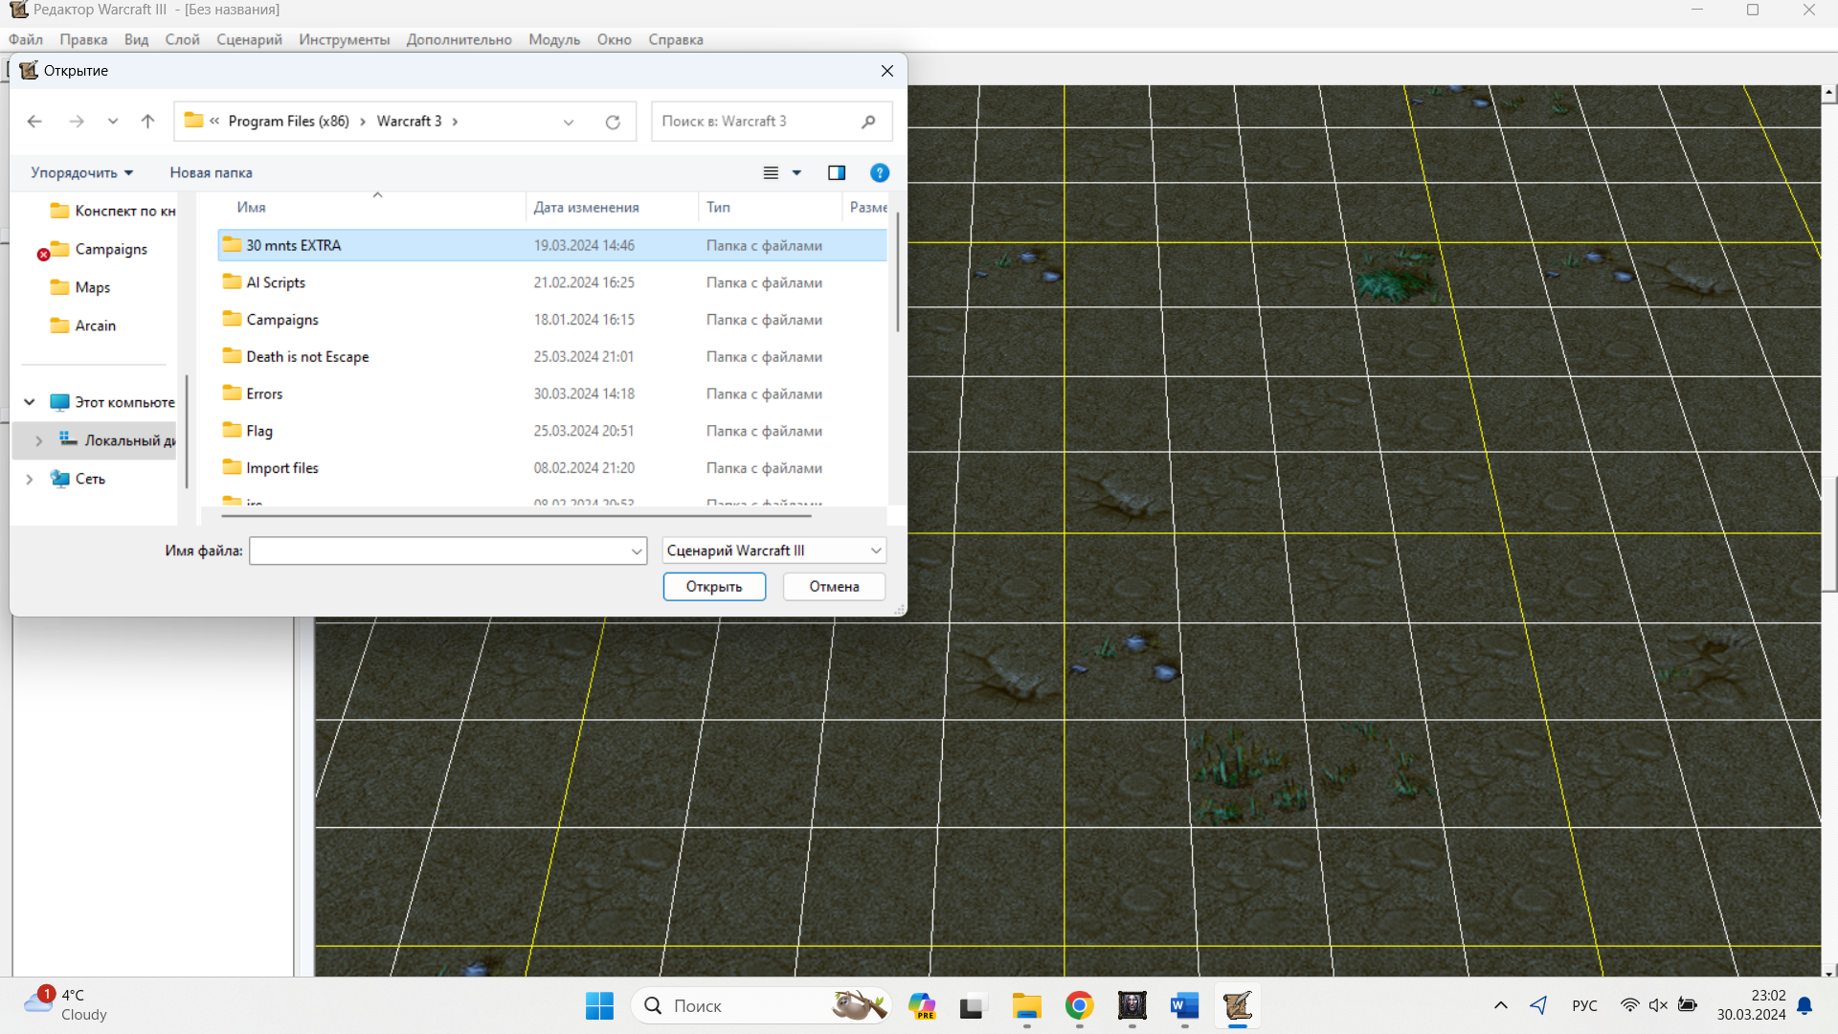Open the weather widget showing Cloudy

point(67,1005)
